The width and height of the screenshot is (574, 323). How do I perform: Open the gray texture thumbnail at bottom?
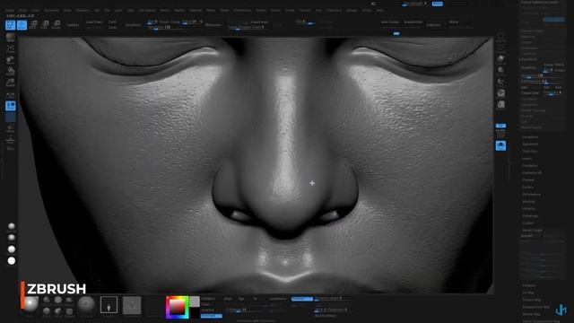tap(132, 305)
